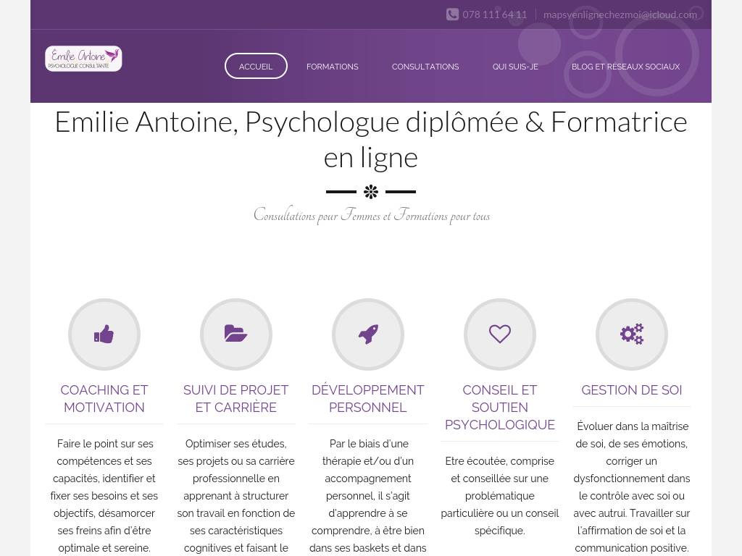
Task: Click the rocket Développement Personnel icon
Action: pos(368,334)
